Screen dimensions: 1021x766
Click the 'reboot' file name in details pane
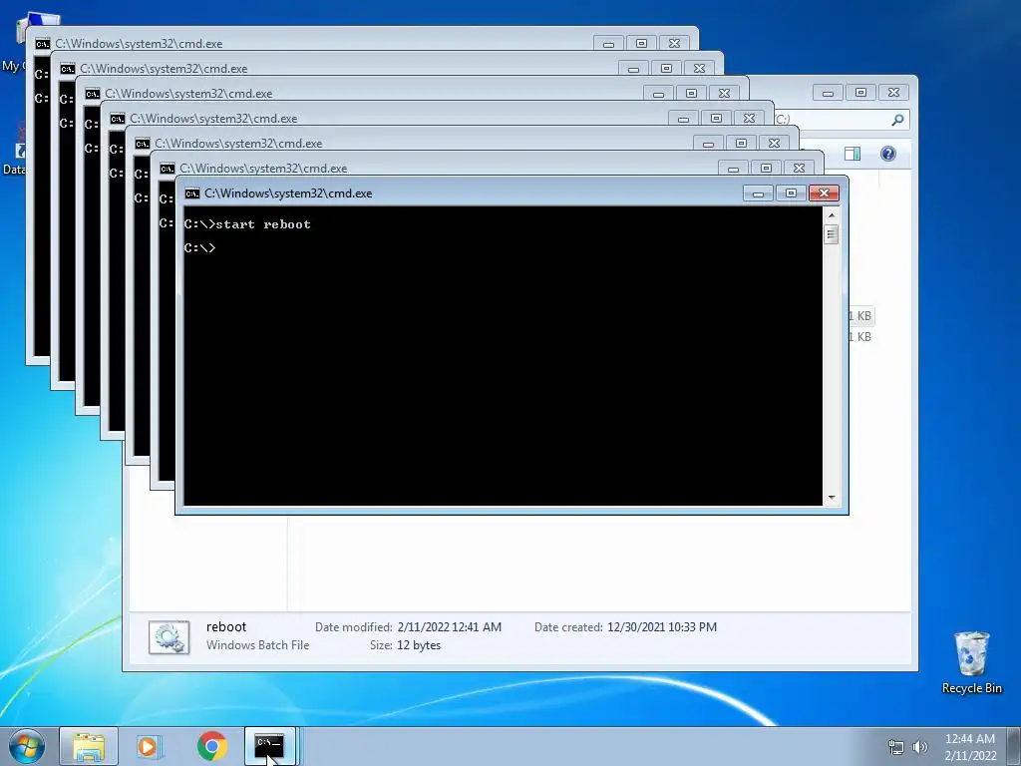tap(226, 626)
